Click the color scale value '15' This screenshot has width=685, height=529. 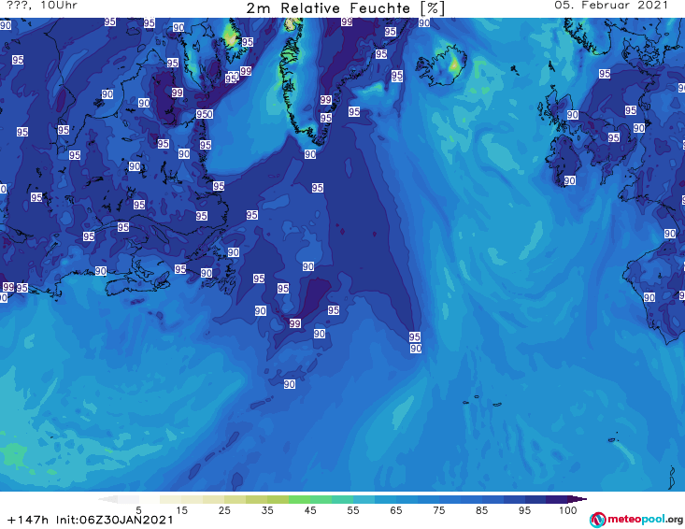coord(181,510)
